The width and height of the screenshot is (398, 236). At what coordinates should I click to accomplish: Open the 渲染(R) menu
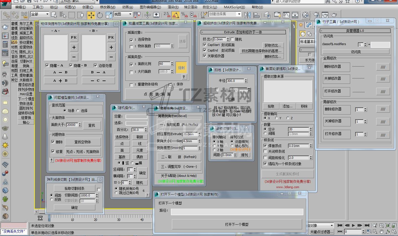point(173,7)
